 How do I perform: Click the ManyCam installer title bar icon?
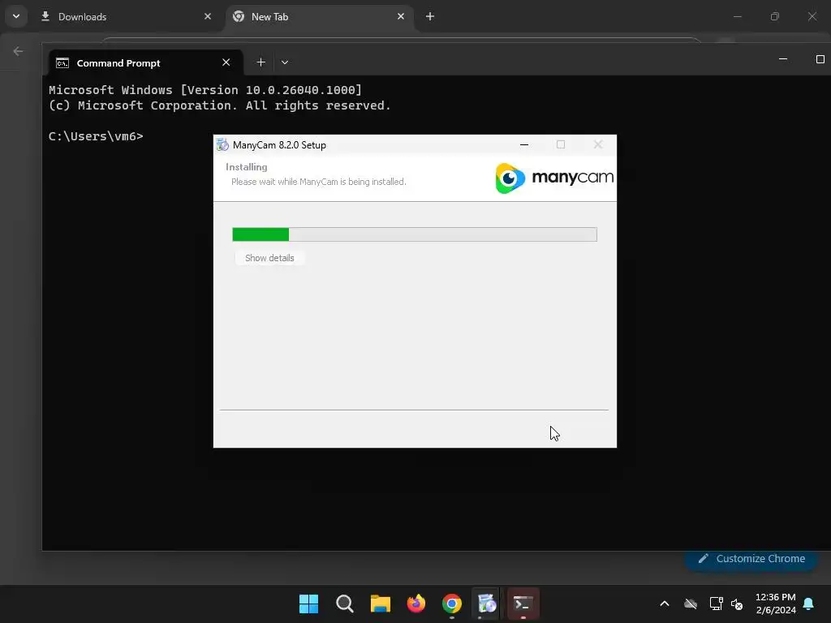[x=223, y=144]
